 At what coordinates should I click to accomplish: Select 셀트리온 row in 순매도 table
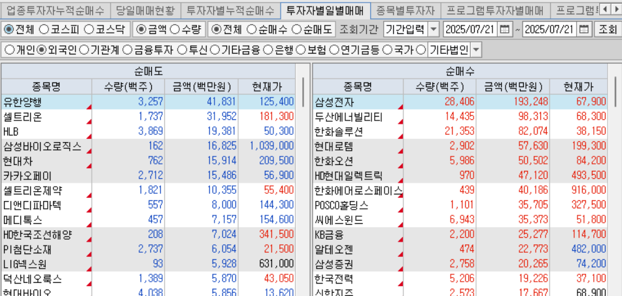point(148,117)
